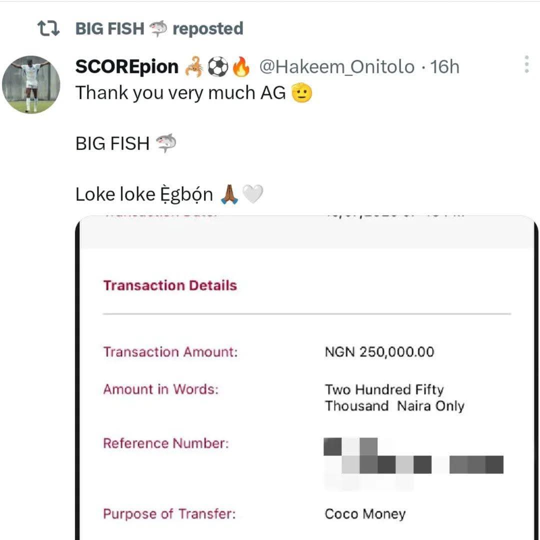This screenshot has height=540, width=540.
Task: Click the praying hands emoji
Action: click(229, 194)
